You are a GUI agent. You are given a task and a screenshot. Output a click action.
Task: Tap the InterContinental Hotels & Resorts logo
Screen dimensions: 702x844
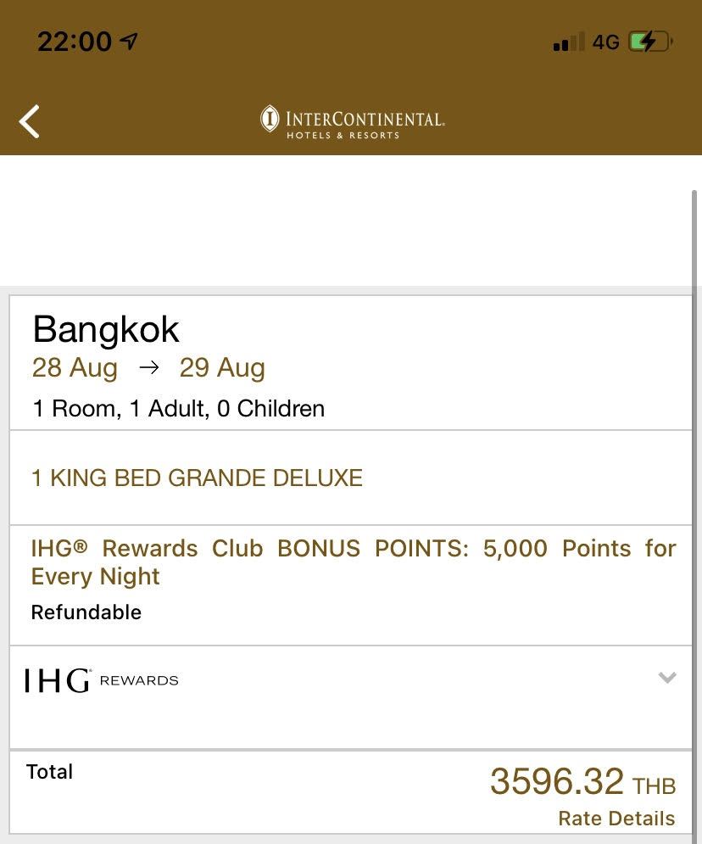[352, 121]
